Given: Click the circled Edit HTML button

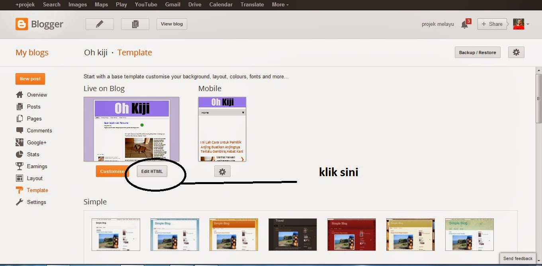Looking at the screenshot, I should pos(152,171).
